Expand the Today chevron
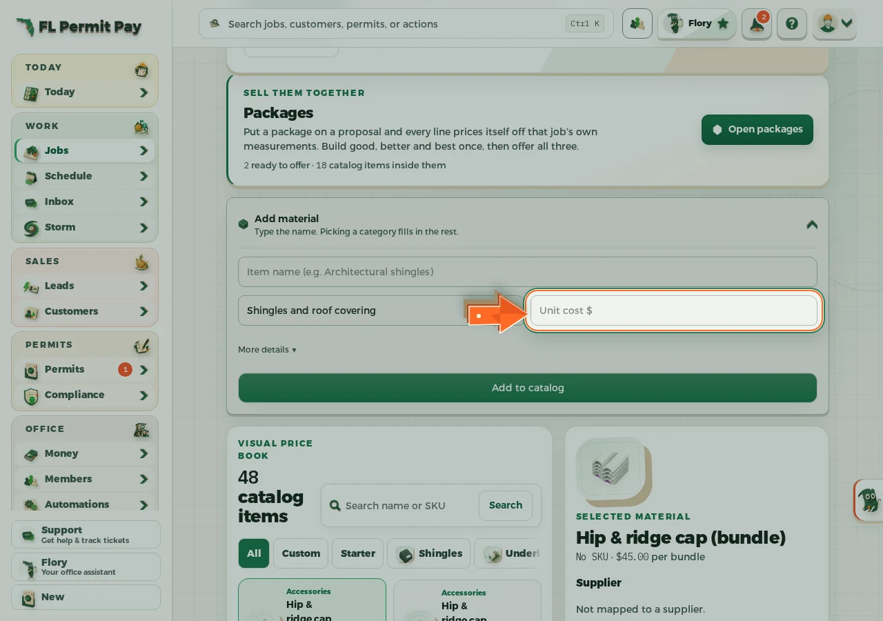The image size is (883, 621). tap(143, 92)
